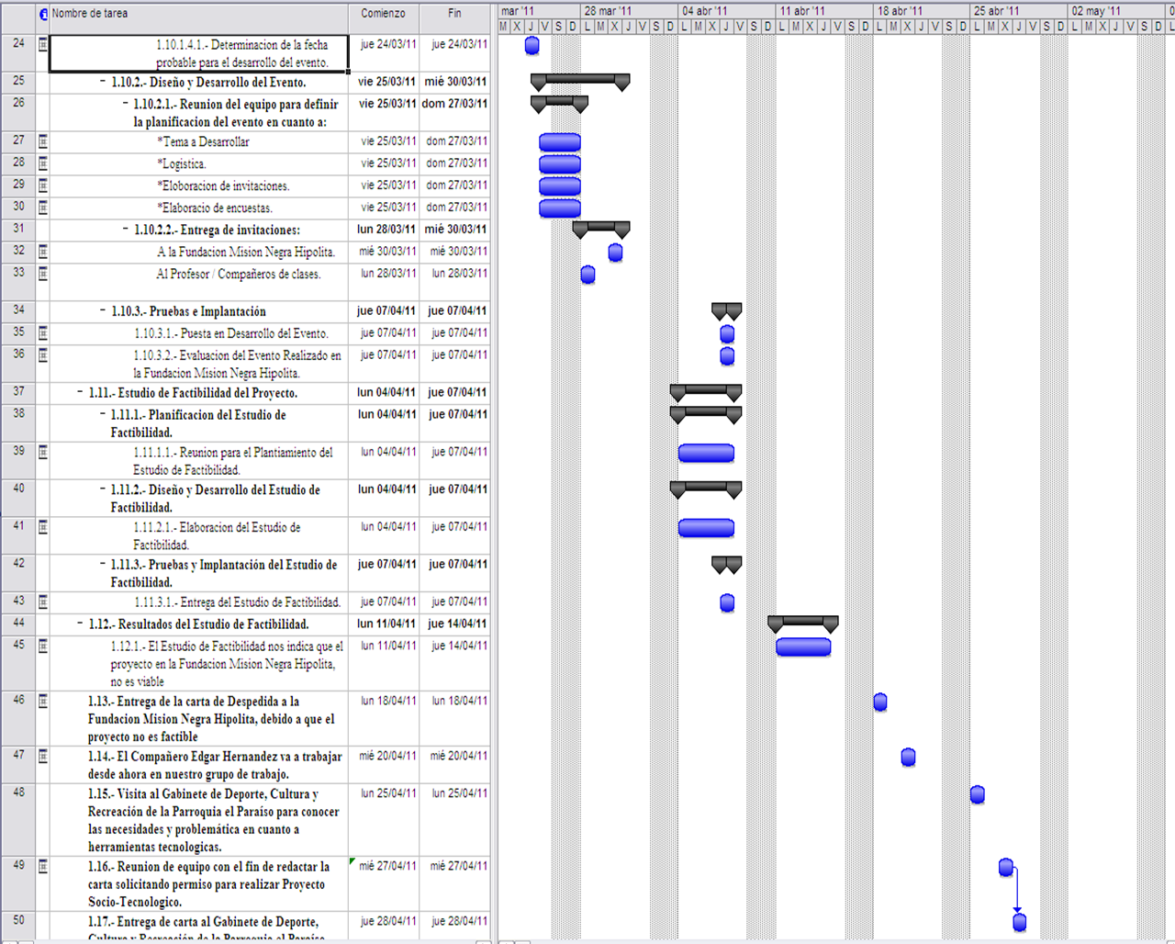Screen dimensions: 1175x944
Task: Select row header number 37
Action: point(18,392)
